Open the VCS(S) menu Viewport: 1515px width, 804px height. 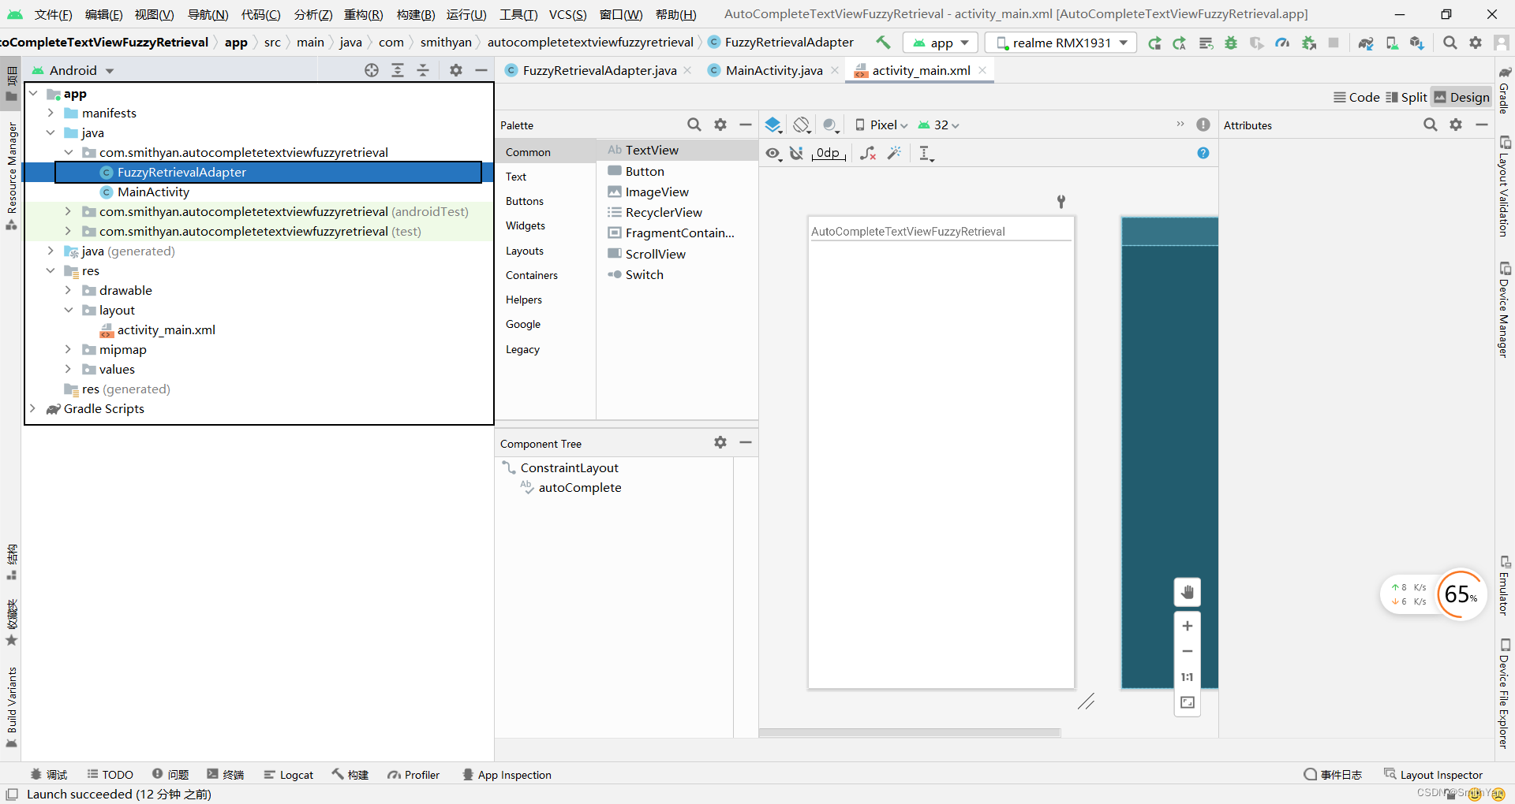[x=567, y=14]
